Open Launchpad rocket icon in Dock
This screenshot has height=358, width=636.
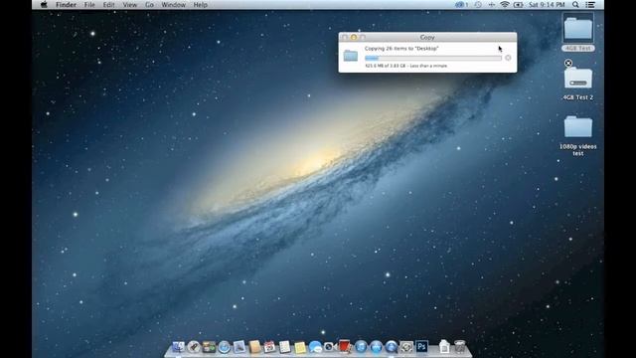194,347
